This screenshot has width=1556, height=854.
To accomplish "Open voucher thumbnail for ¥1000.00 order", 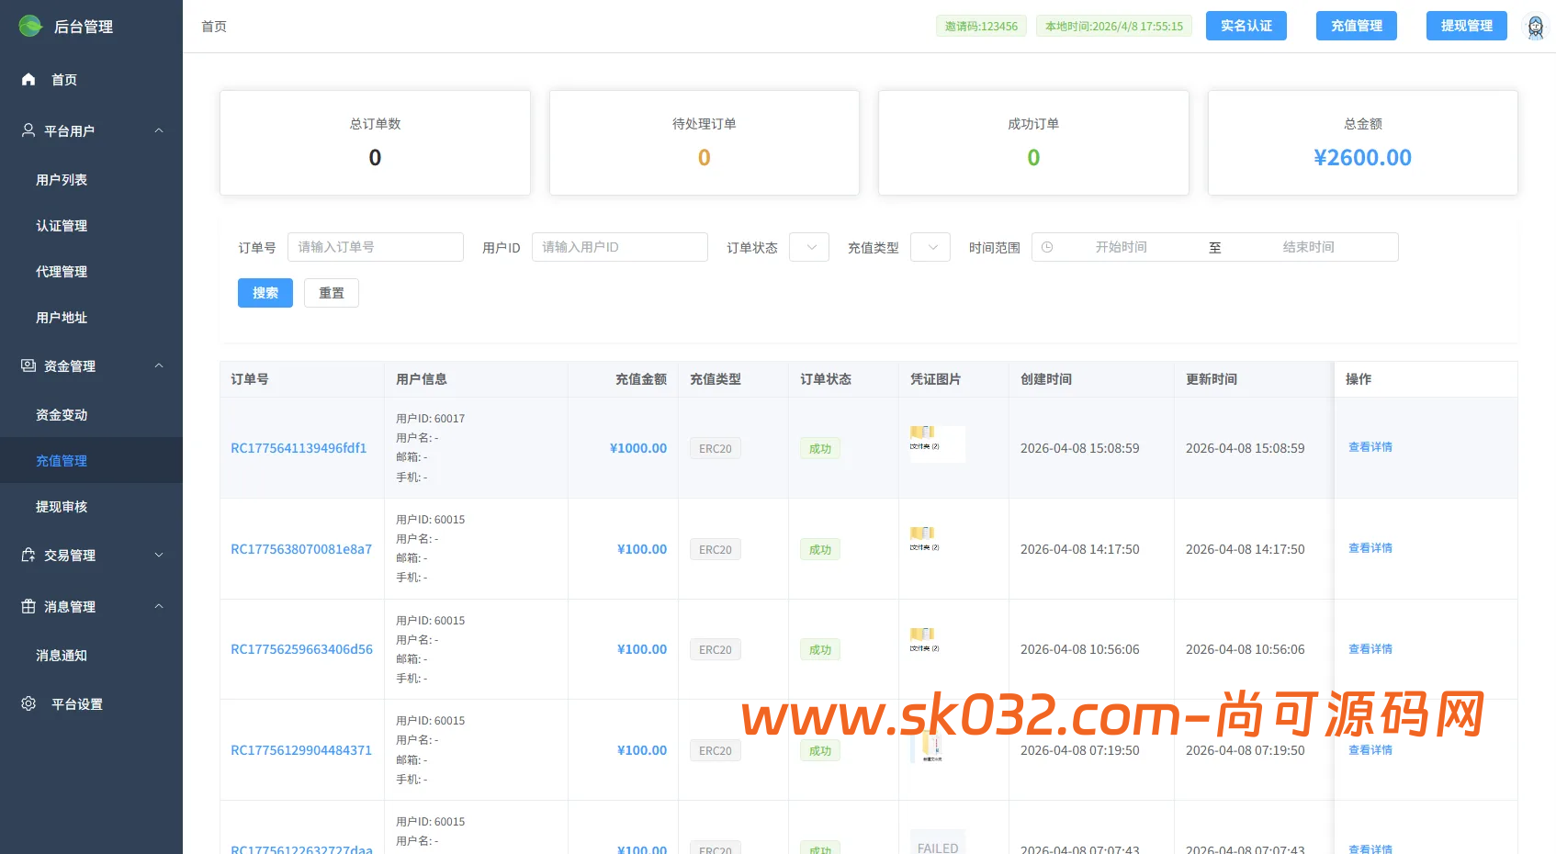I will coord(938,444).
